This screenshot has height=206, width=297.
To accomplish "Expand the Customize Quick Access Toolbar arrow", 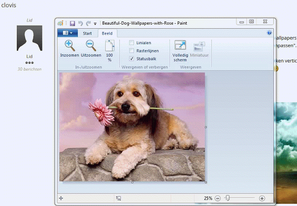I will tap(95, 23).
